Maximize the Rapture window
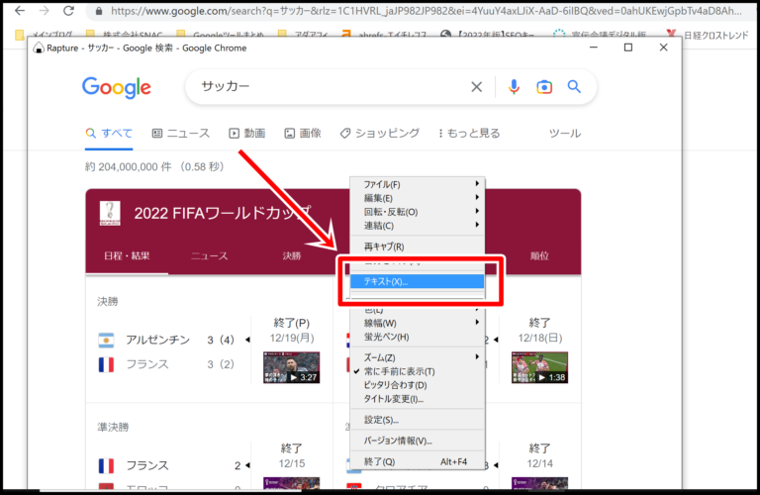This screenshot has height=495, width=760. (x=628, y=48)
